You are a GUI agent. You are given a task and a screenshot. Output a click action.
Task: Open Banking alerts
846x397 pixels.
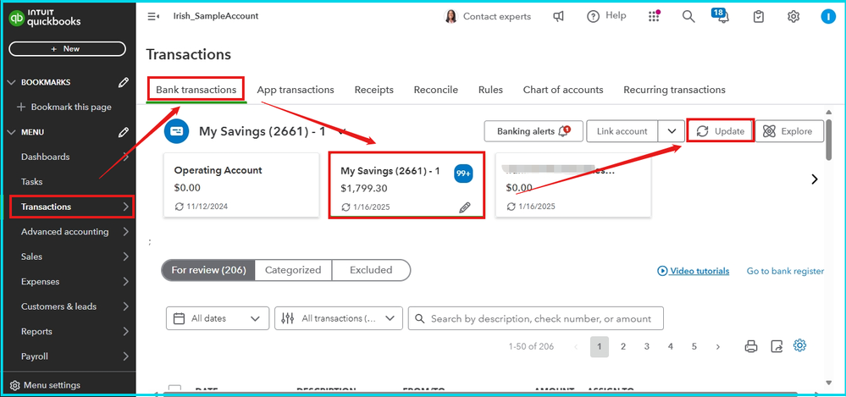(534, 131)
